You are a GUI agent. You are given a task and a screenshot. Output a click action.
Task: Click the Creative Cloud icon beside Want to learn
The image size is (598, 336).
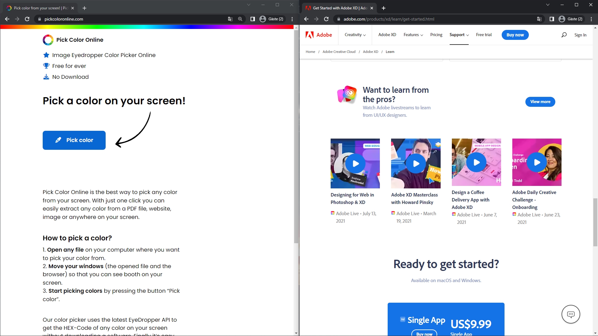[x=347, y=94]
